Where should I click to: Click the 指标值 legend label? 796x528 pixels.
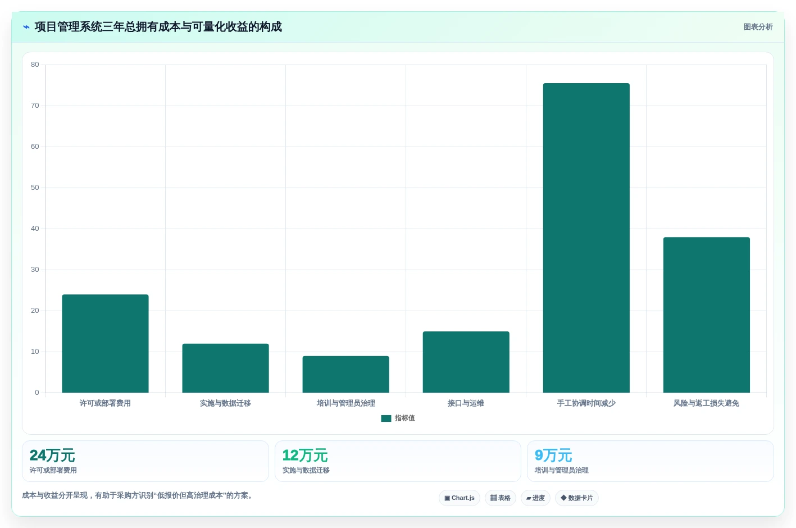[404, 418]
